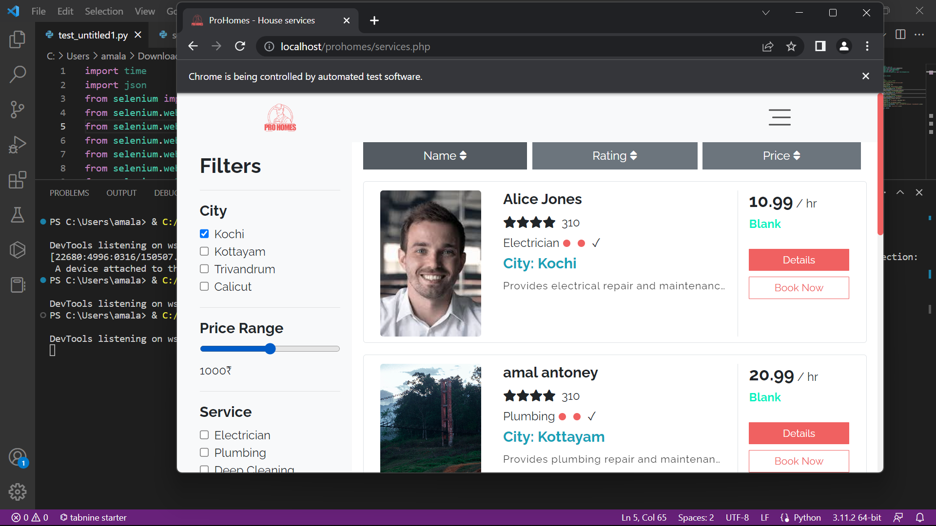This screenshot has width=936, height=526.
Task: Click the hamburger menu on ProHomes page
Action: (779, 117)
